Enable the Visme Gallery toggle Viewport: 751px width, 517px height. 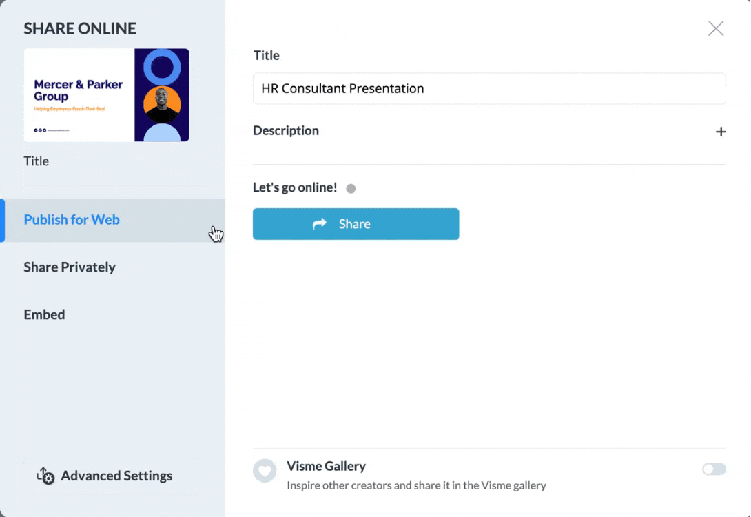[714, 469]
